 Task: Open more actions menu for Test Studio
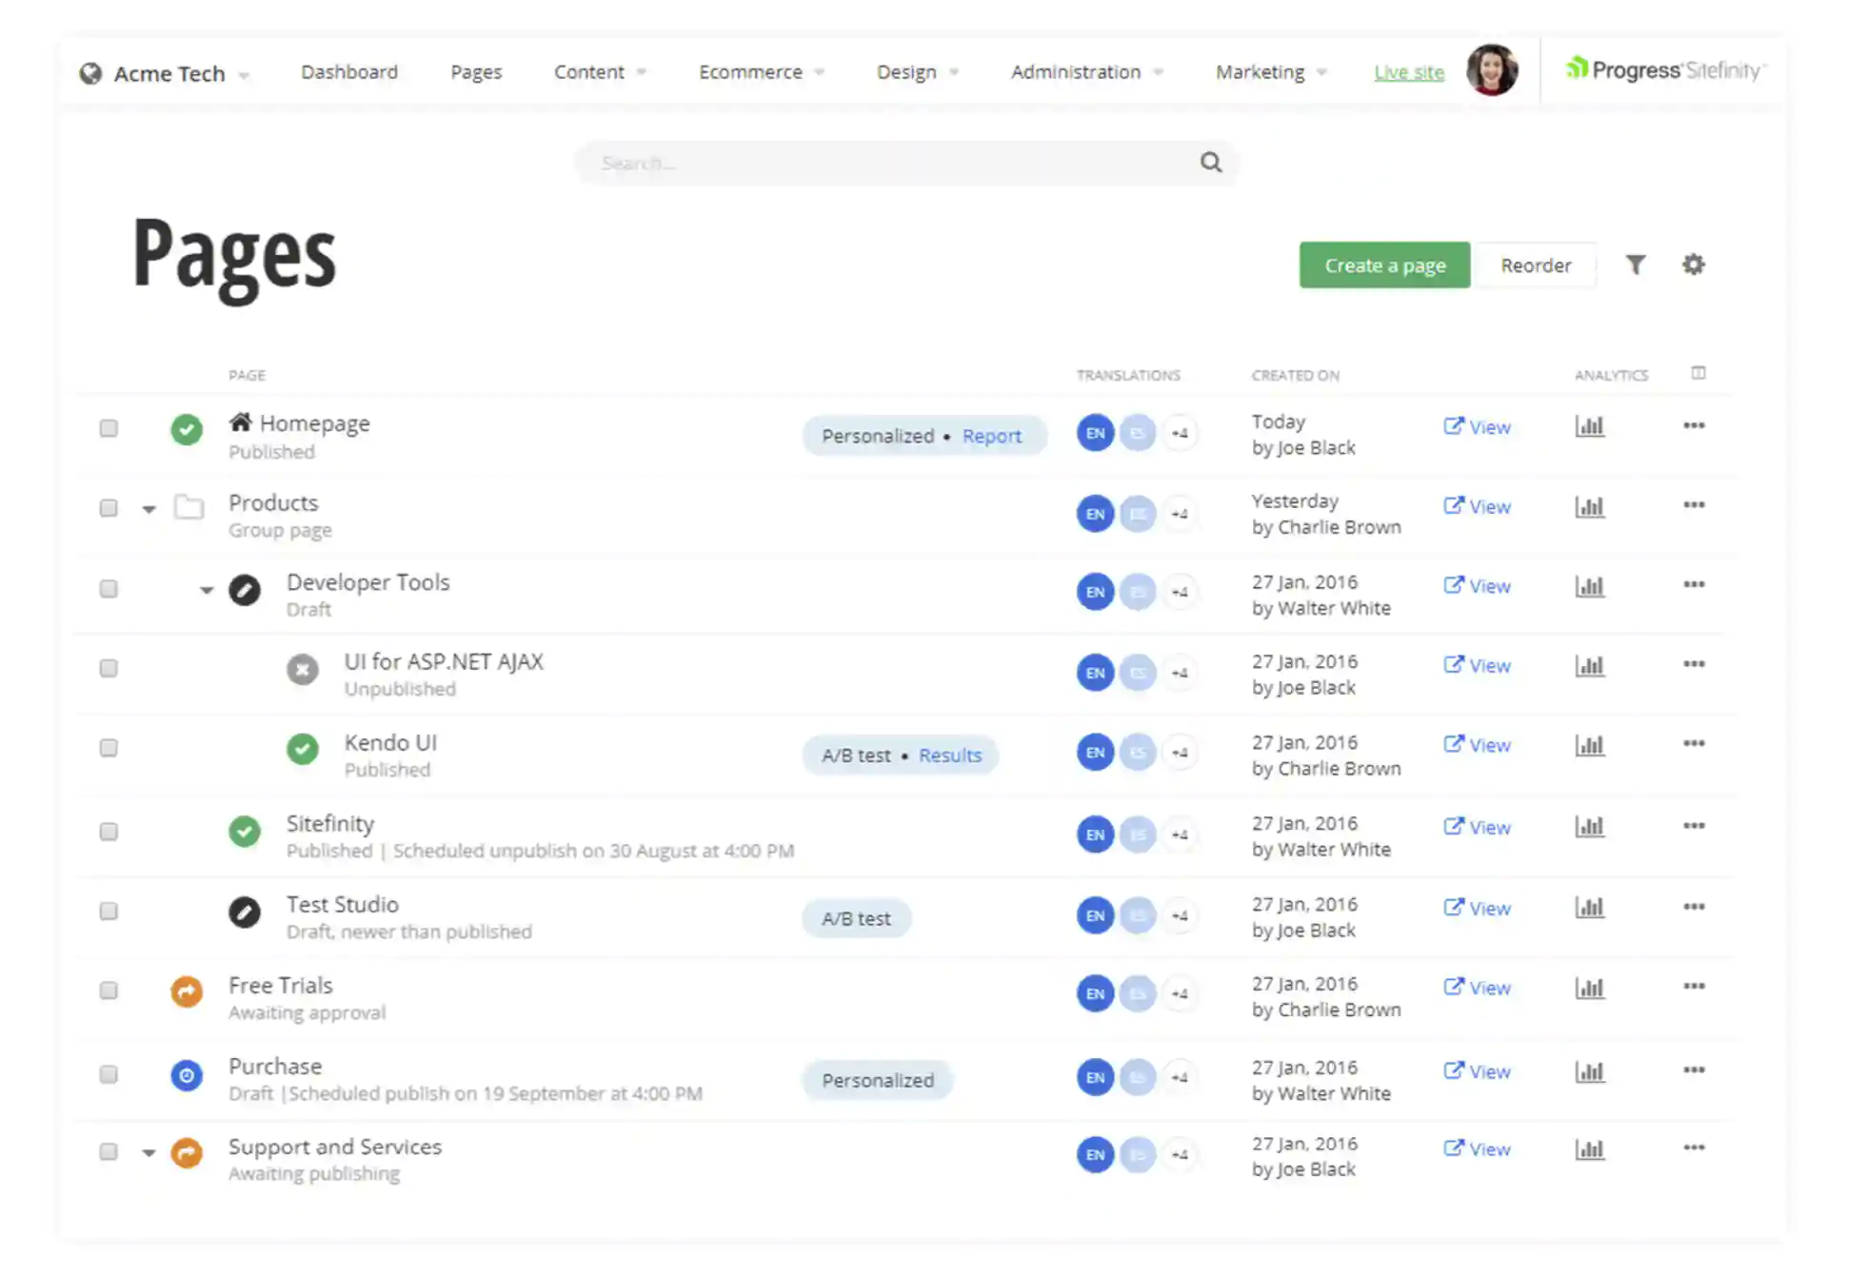(1694, 907)
